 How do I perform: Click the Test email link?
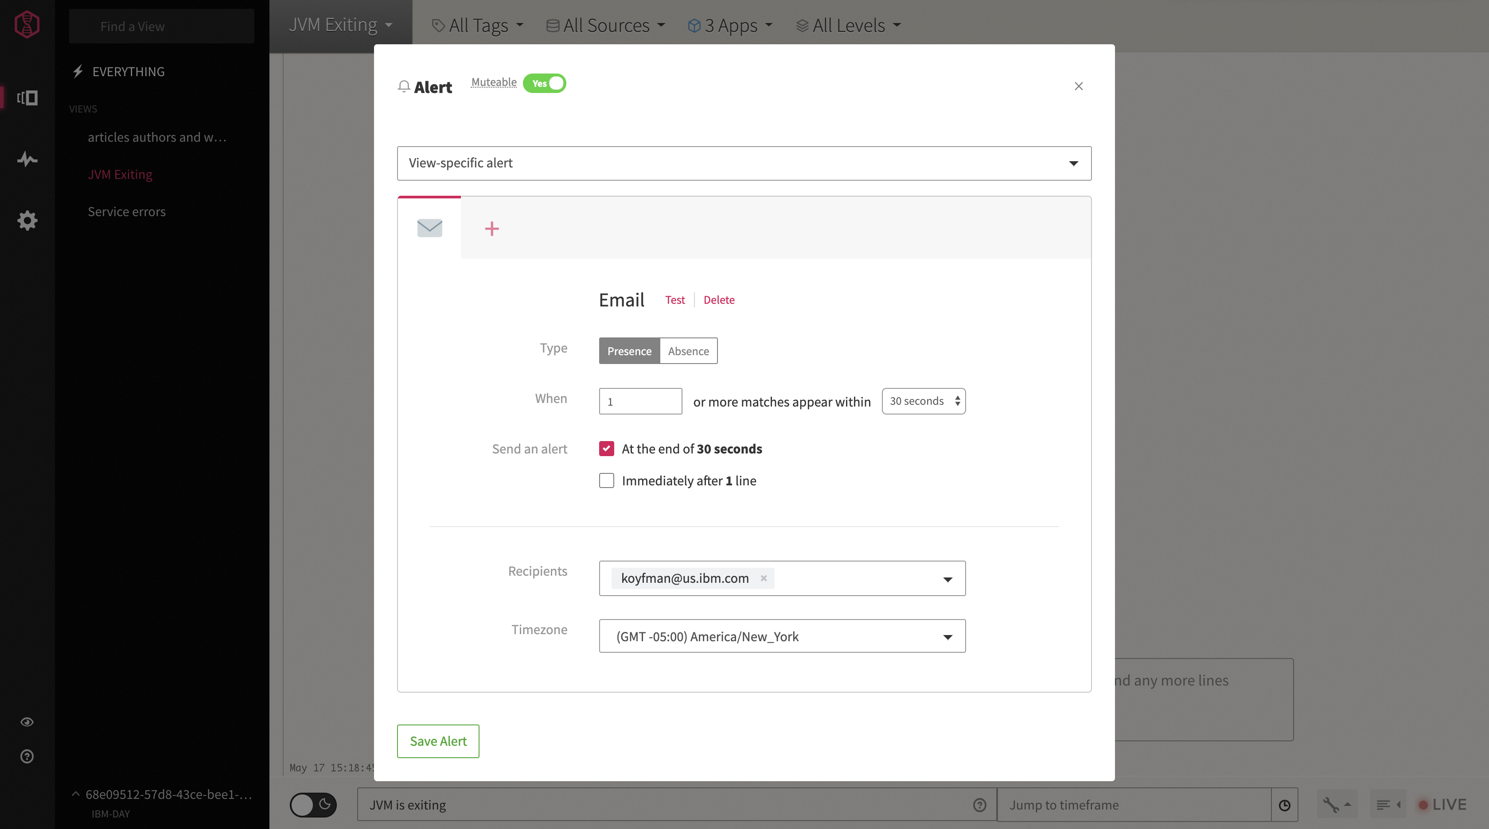coord(674,300)
